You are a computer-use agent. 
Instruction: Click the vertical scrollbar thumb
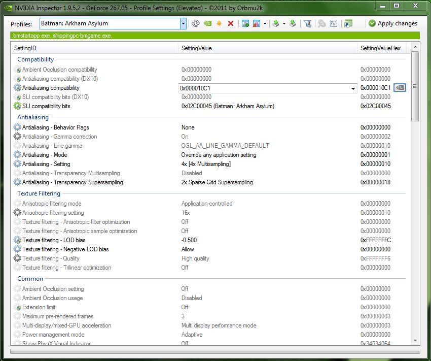point(415,86)
